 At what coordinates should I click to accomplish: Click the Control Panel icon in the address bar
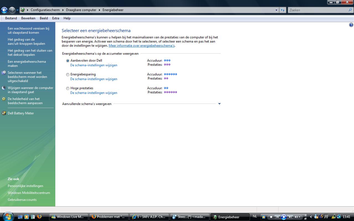pyautogui.click(x=23, y=10)
